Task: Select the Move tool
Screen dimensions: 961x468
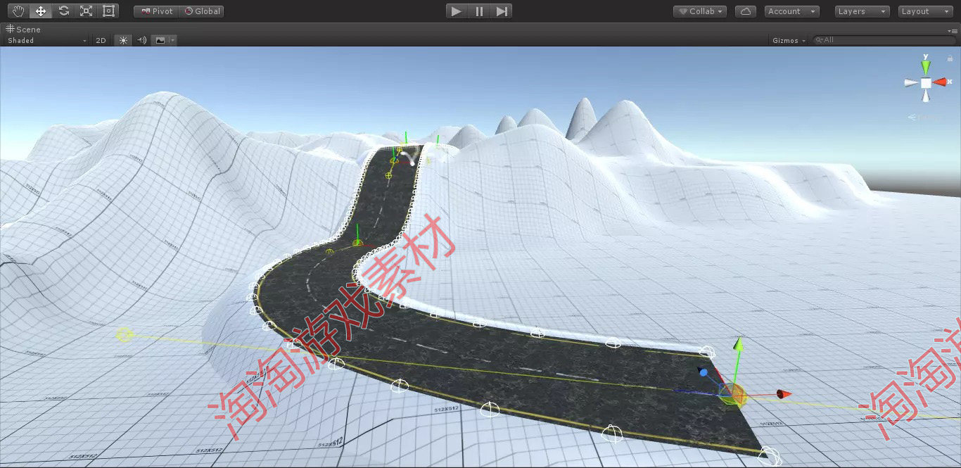Action: [x=41, y=11]
